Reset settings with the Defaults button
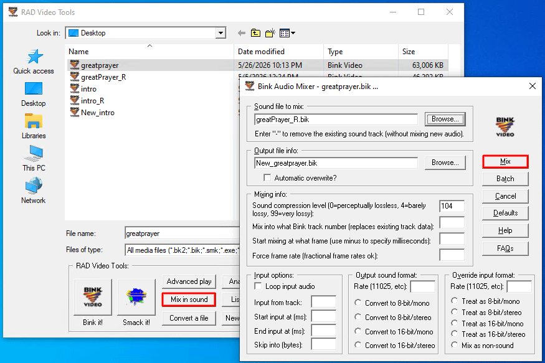 [x=505, y=213]
